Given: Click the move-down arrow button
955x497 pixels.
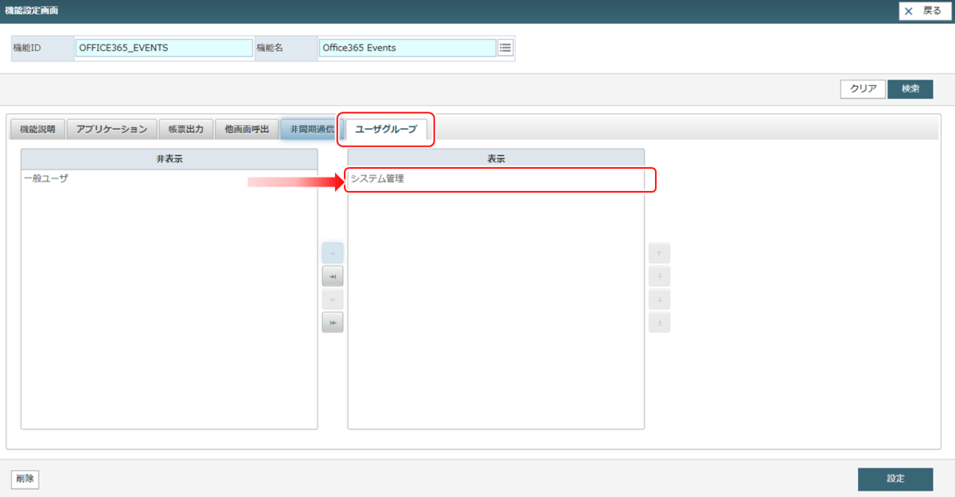Looking at the screenshot, I should tap(659, 299).
